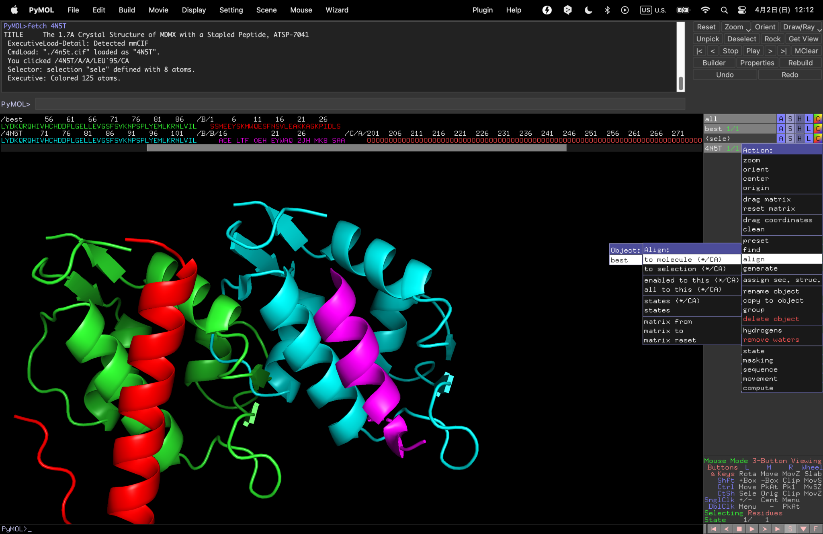The width and height of the screenshot is (823, 534).
Task: Open the Wizard menu in menu bar
Action: point(337,10)
